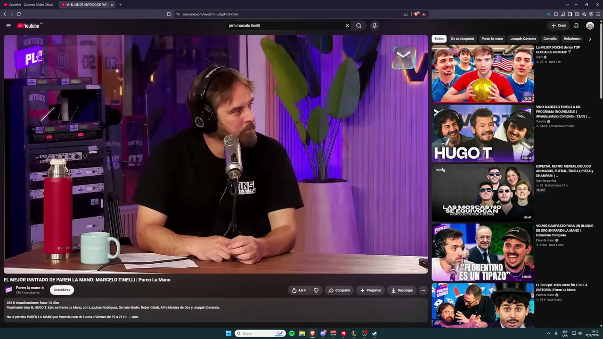Image resolution: width=603 pixels, height=339 pixels.
Task: Switch the ESP LAA keyboard language
Action: pos(565,333)
